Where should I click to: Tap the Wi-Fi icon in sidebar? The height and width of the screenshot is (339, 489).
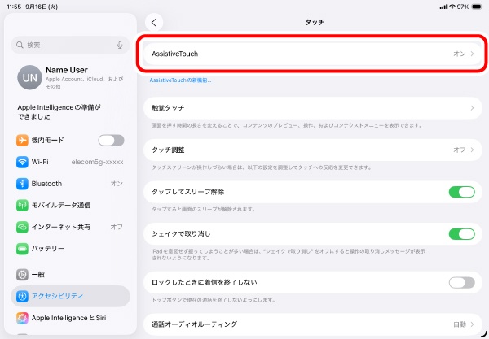tap(22, 162)
